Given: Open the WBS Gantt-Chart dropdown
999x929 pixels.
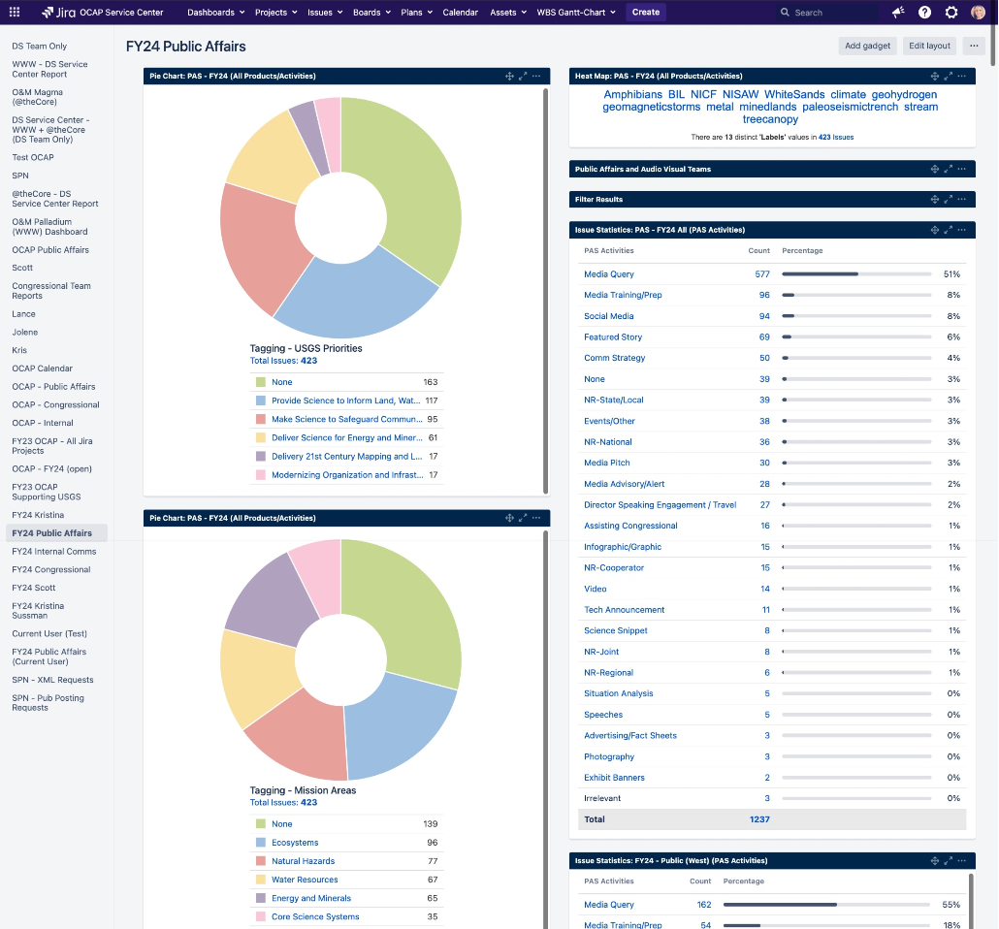Looking at the screenshot, I should [x=576, y=12].
